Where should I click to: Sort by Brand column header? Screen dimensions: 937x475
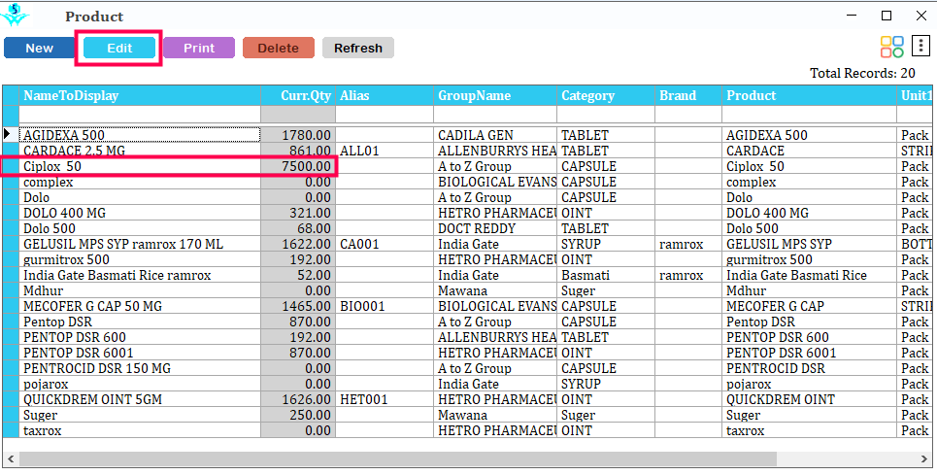tap(688, 95)
